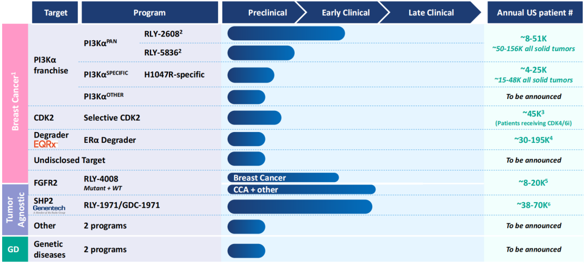Viewport: 587px width, 263px height.
Task: Click the Selective CDK2 program name
Action: pyautogui.click(x=114, y=117)
